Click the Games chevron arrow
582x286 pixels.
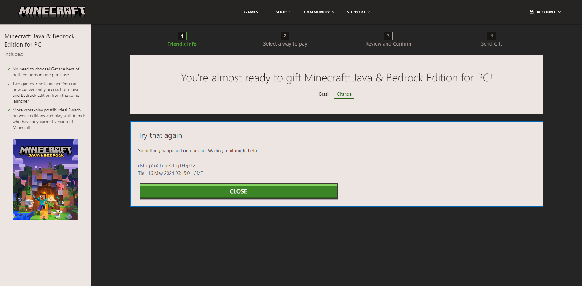pos(262,12)
